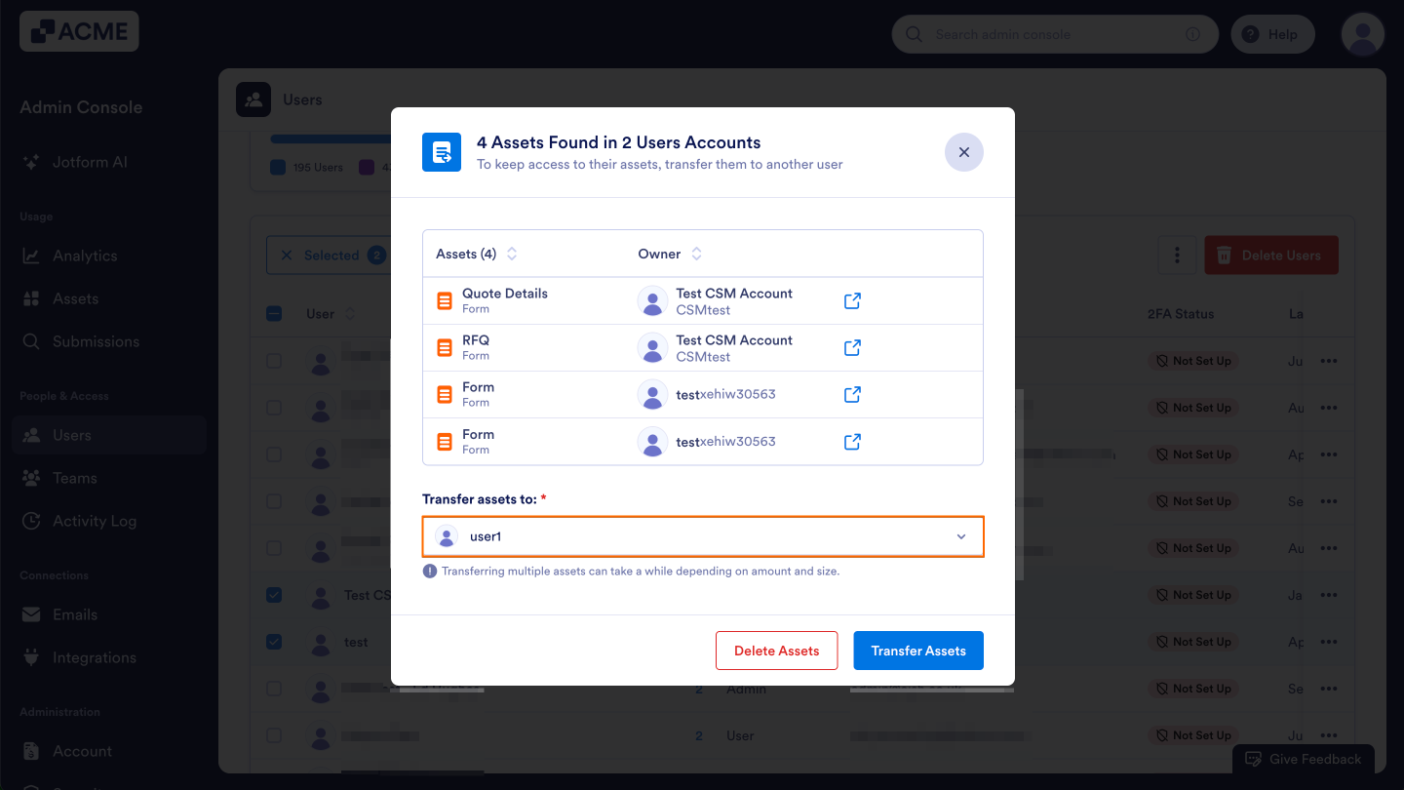
Task: Sort by the Owner column chevron
Action: [696, 254]
